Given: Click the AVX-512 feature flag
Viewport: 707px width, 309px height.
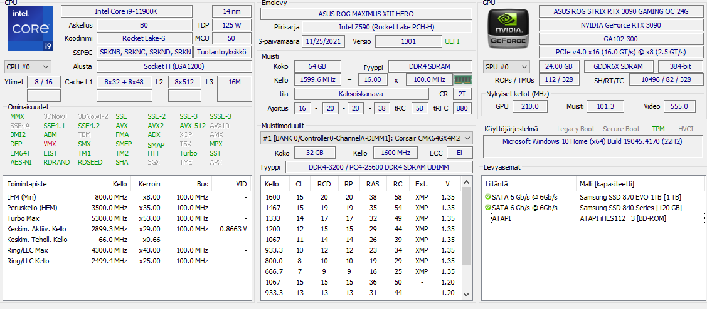Looking at the screenshot, I should click(193, 126).
